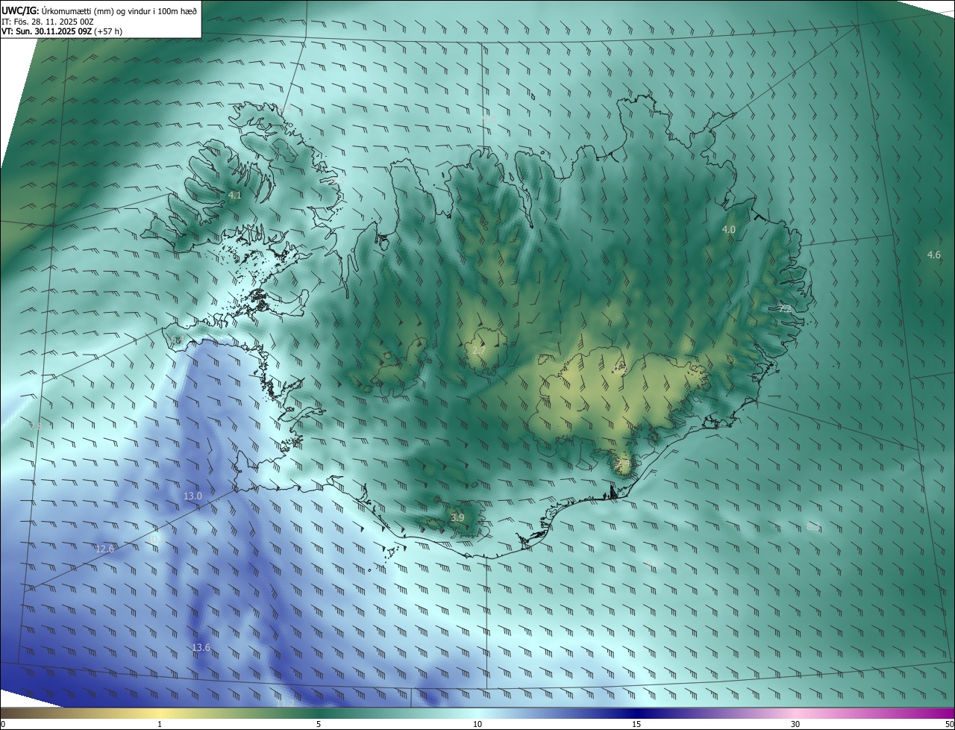Click the 4.0 value in northeast Iceland
Screen dimensions: 955x730
[x=729, y=230]
